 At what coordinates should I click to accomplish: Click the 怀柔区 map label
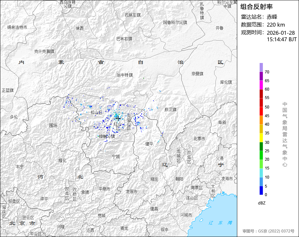pyautogui.click(x=14, y=202)
